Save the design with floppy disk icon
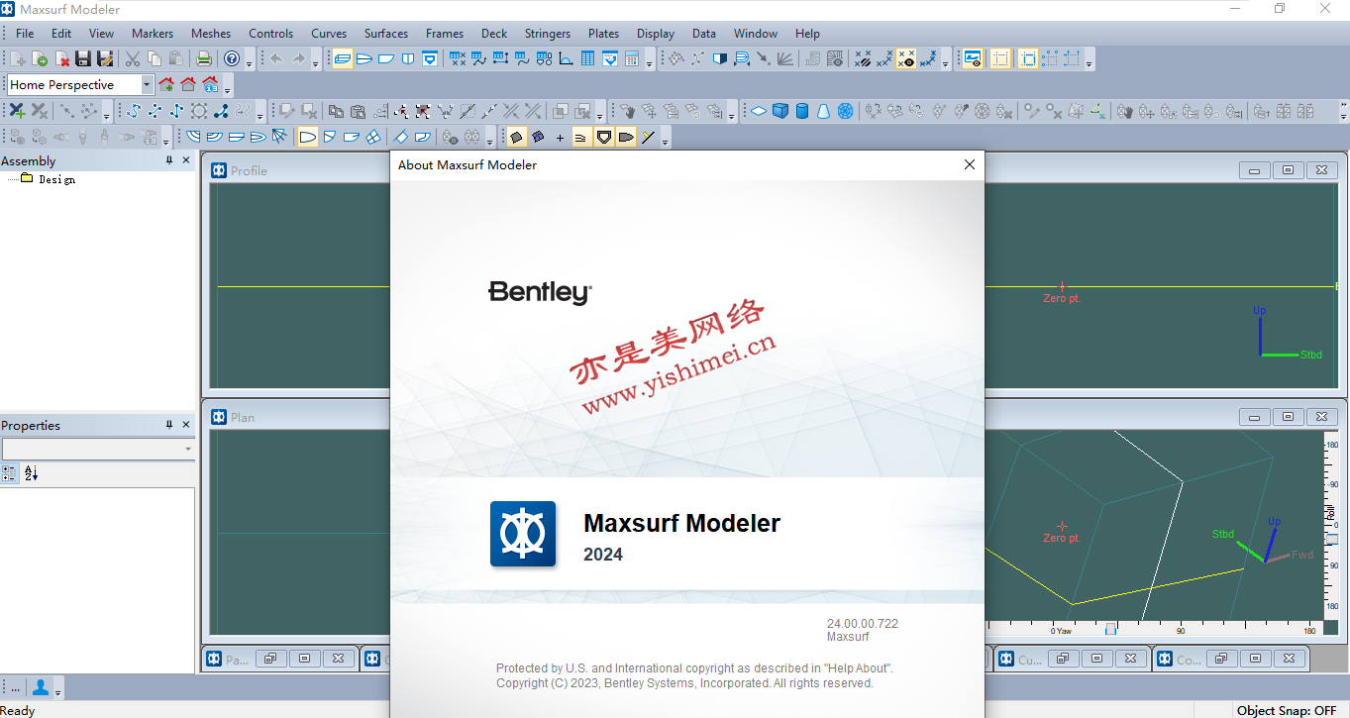1350x718 pixels. pyautogui.click(x=83, y=58)
